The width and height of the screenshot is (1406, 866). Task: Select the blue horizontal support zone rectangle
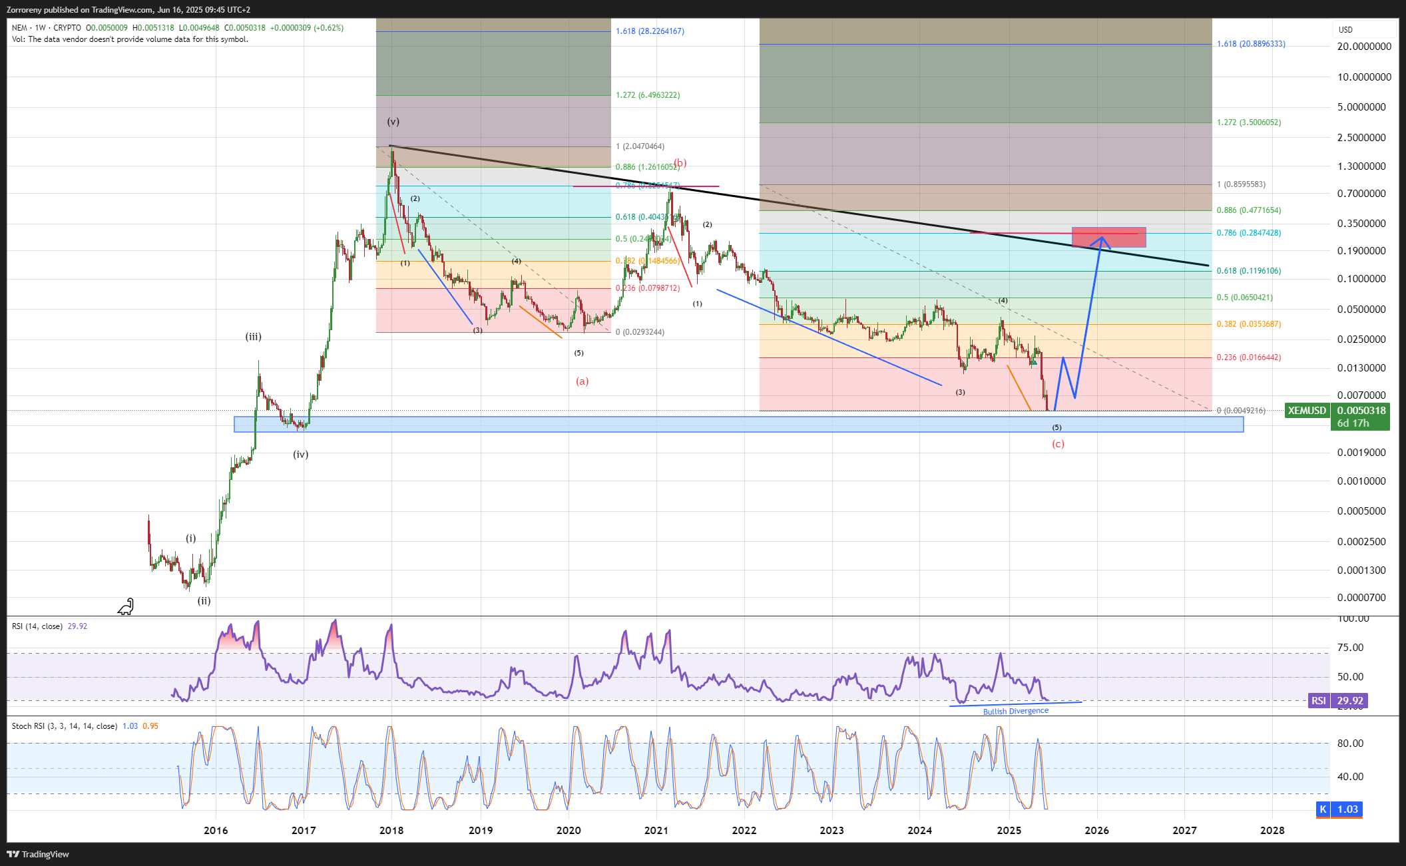click(739, 424)
